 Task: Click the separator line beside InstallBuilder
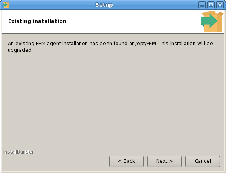130,152
